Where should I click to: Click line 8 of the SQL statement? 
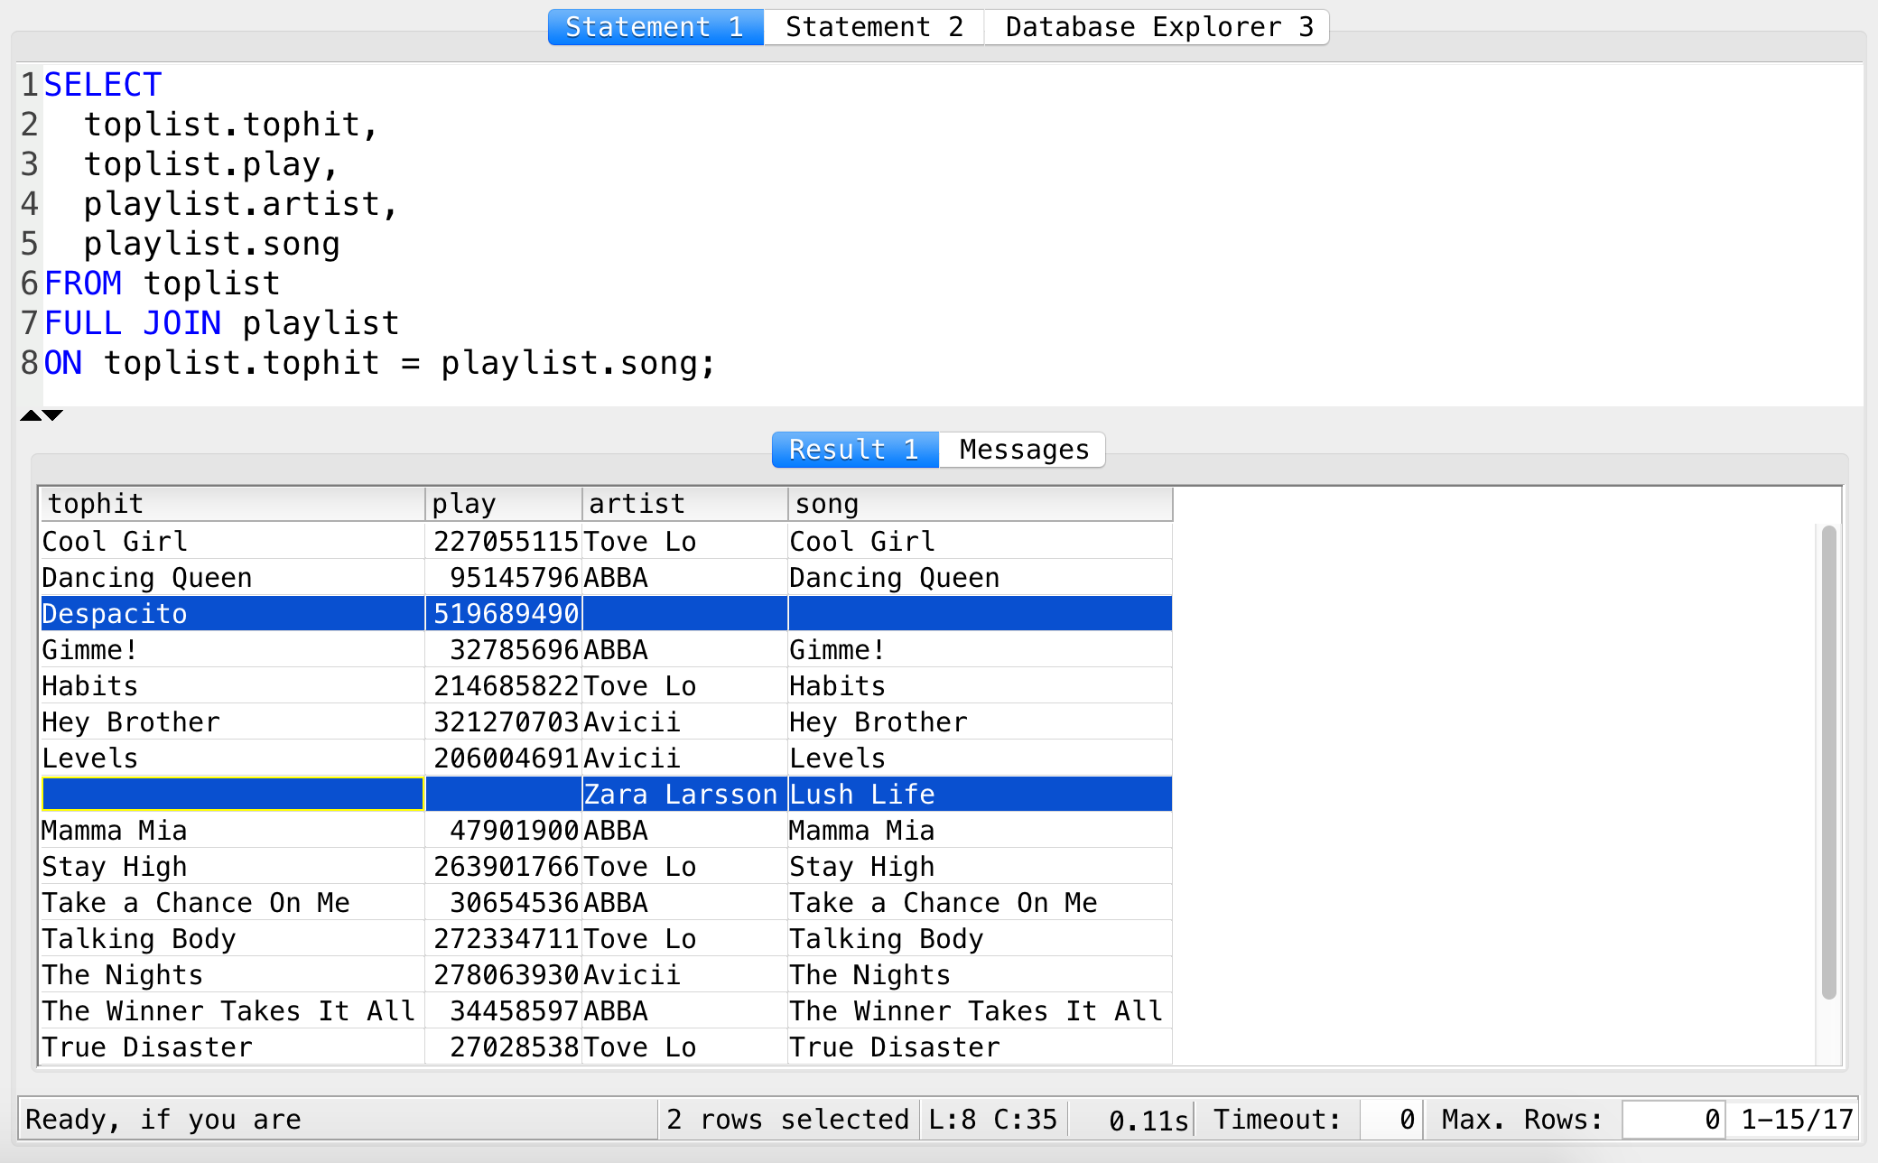point(379,362)
